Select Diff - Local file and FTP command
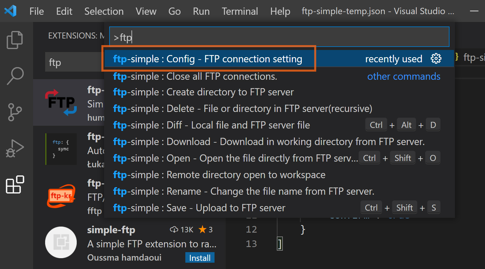 279,125
